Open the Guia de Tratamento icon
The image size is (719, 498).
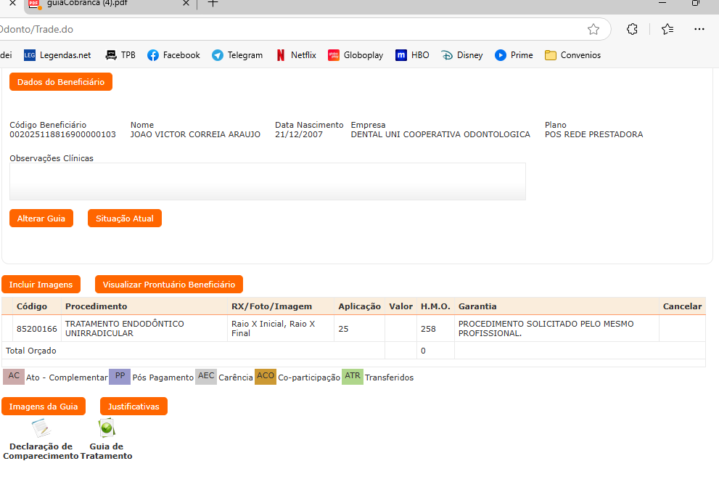107,429
